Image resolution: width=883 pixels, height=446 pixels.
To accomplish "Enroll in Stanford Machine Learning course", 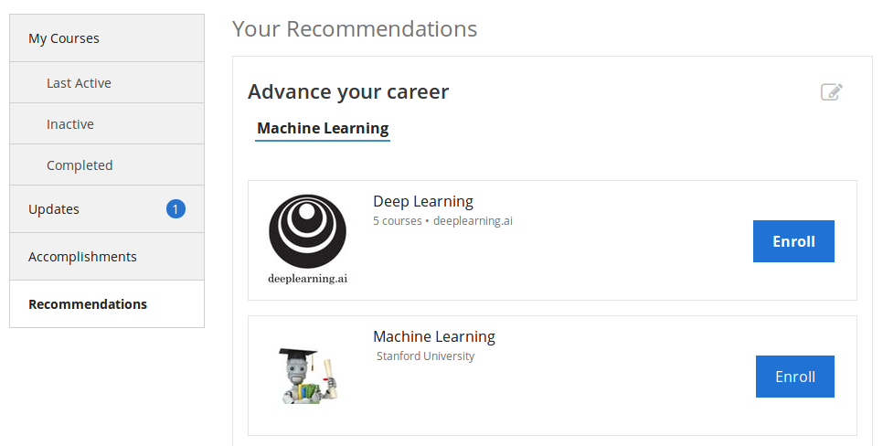I will (794, 377).
